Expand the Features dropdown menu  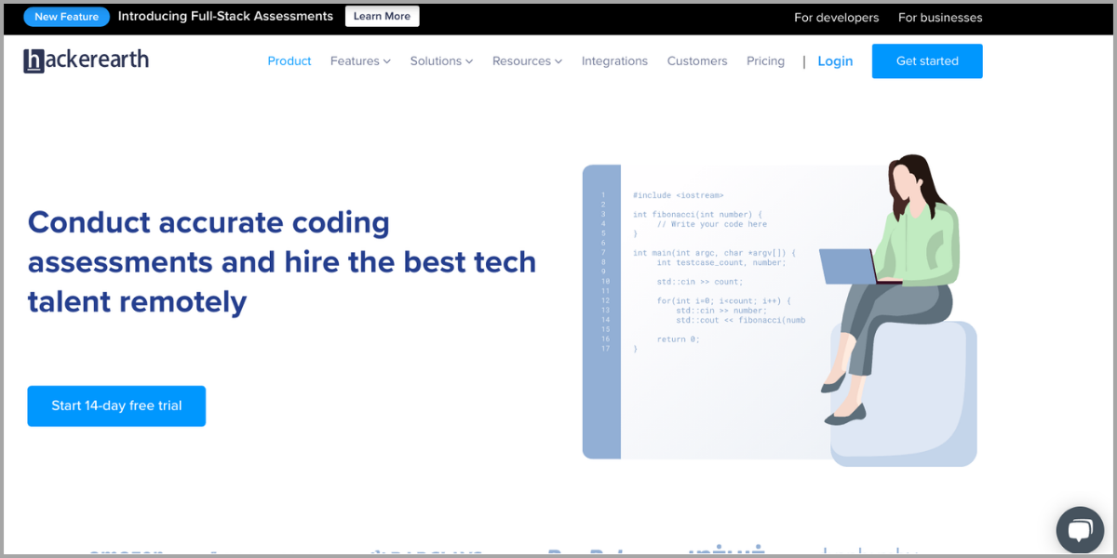(360, 61)
